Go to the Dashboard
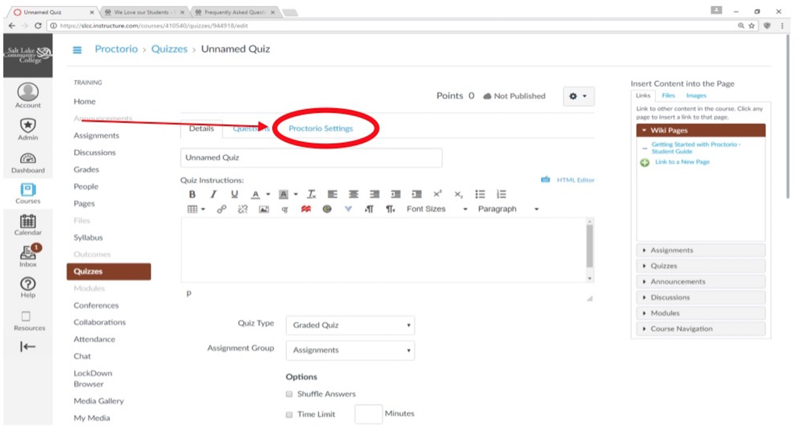 27,163
